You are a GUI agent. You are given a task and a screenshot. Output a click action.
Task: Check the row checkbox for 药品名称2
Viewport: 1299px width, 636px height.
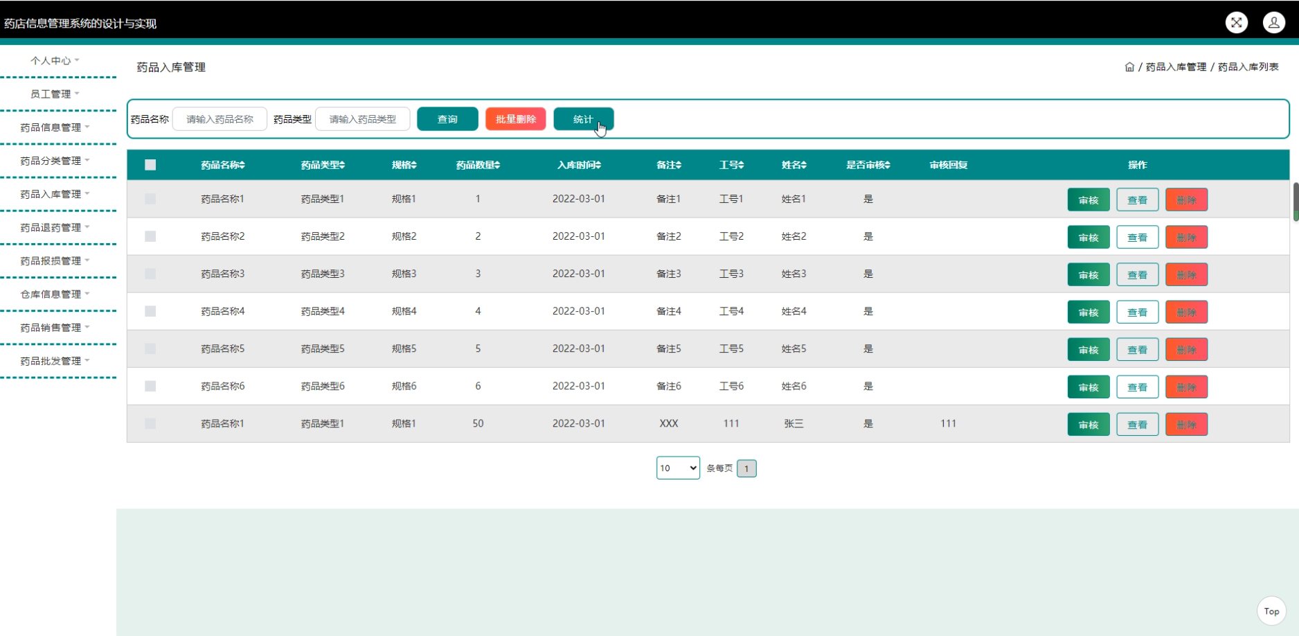150,236
